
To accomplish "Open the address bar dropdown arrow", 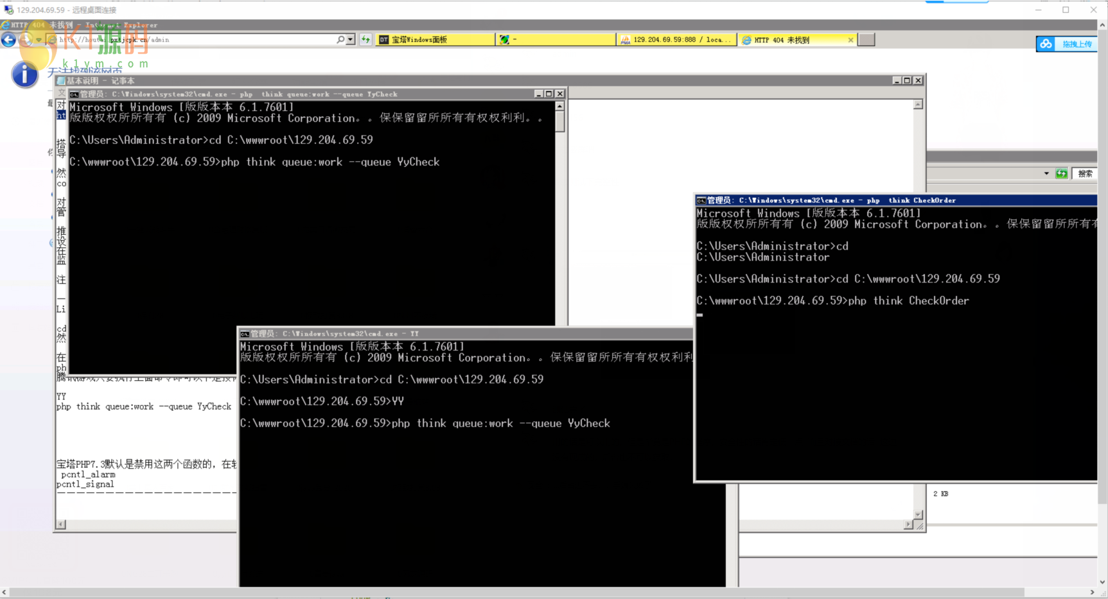I will pyautogui.click(x=351, y=40).
